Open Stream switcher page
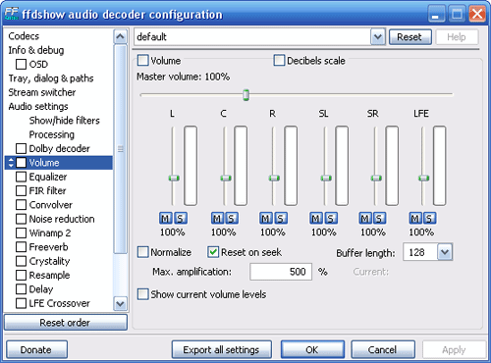 coord(42,92)
